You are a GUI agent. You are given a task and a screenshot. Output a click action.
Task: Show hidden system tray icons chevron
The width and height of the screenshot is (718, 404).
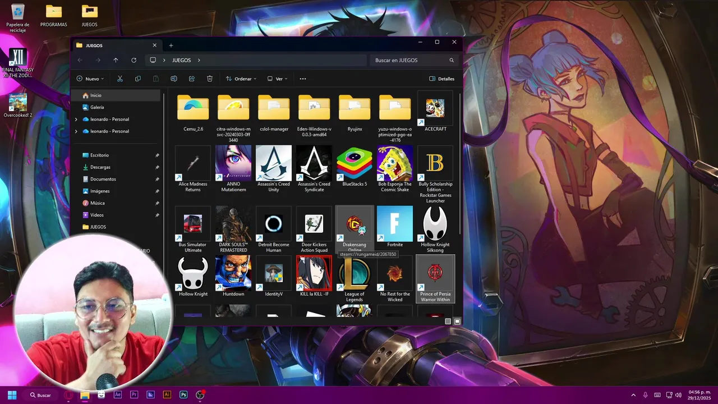point(633,395)
